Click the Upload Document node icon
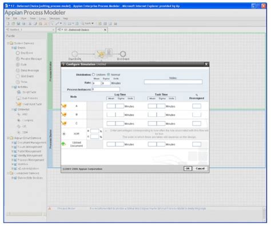Screen dimensions: 271x226 tap(63, 144)
